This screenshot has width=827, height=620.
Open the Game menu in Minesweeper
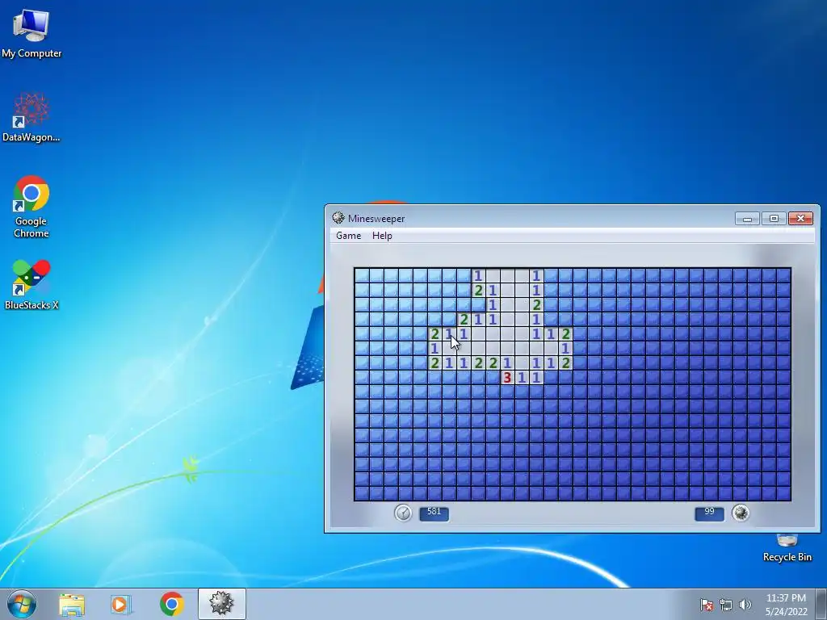click(349, 236)
